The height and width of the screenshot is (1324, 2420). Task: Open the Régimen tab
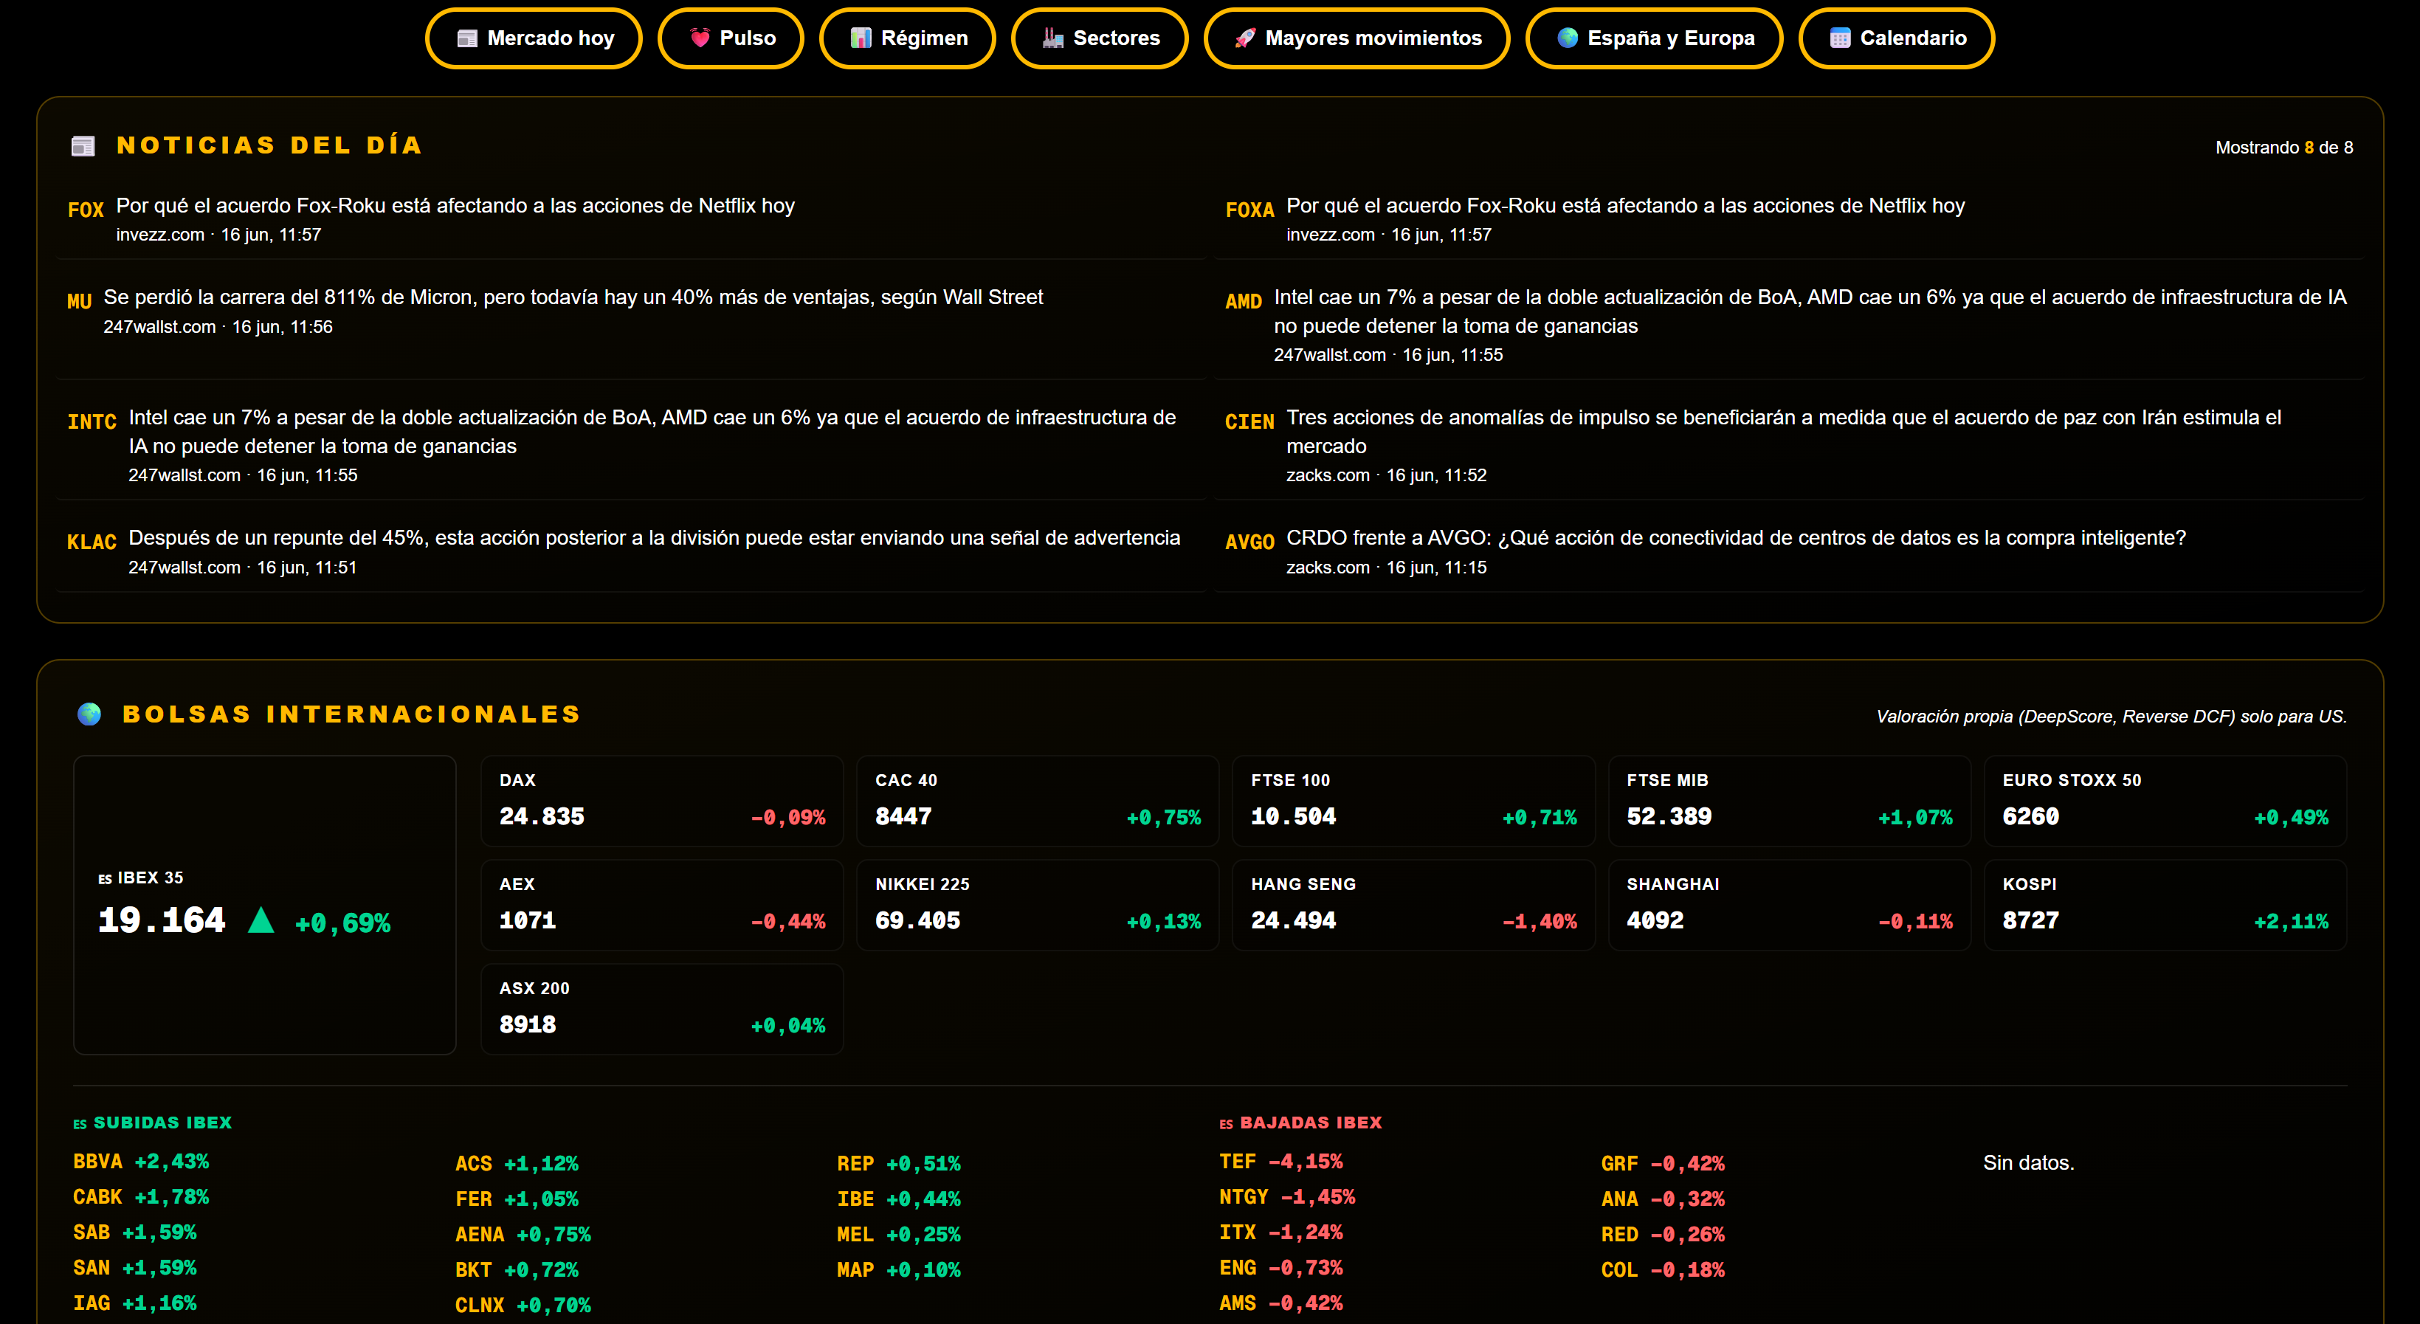coord(908,38)
